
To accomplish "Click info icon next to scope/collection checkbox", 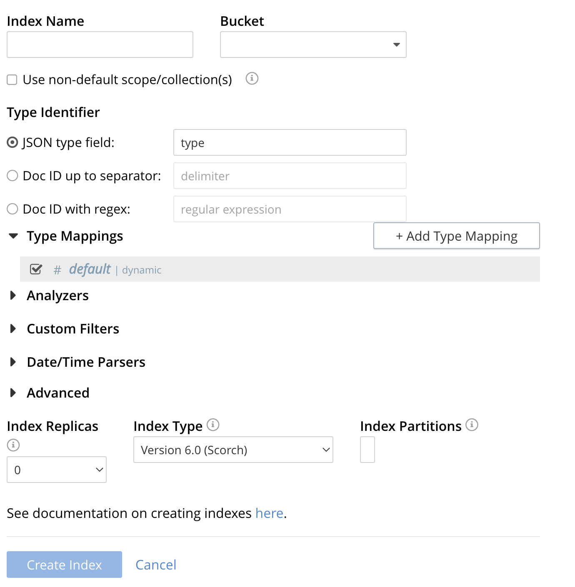I will (252, 78).
